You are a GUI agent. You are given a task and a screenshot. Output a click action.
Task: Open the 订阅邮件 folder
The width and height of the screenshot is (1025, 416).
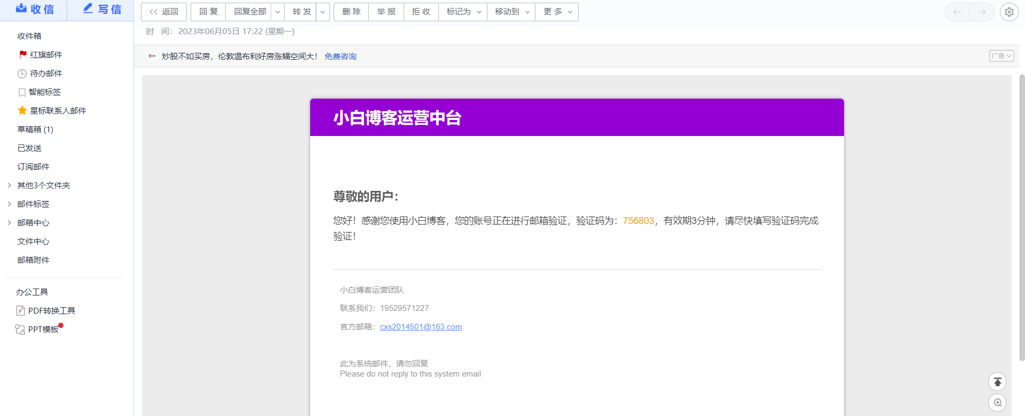(33, 167)
